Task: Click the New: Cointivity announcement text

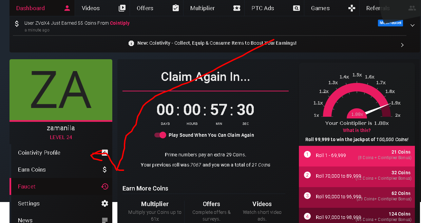Action: tap(217, 43)
